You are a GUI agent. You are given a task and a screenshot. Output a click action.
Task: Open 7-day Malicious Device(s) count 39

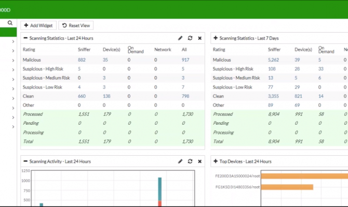[x=297, y=60]
